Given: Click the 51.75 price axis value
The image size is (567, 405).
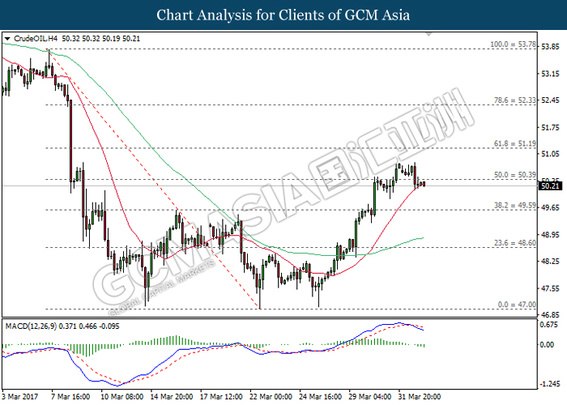Looking at the screenshot, I should (x=550, y=127).
